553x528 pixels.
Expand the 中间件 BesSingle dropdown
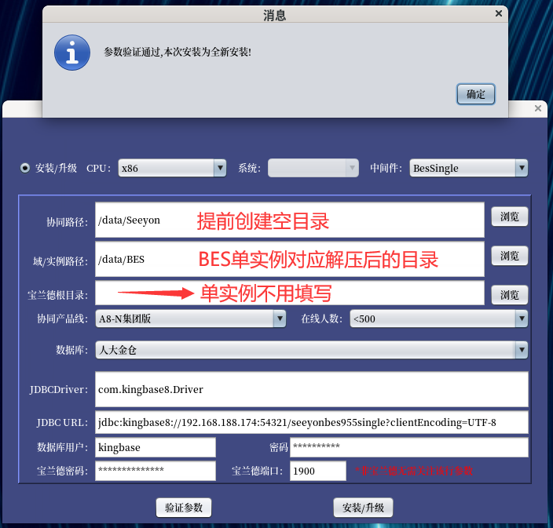pos(468,168)
